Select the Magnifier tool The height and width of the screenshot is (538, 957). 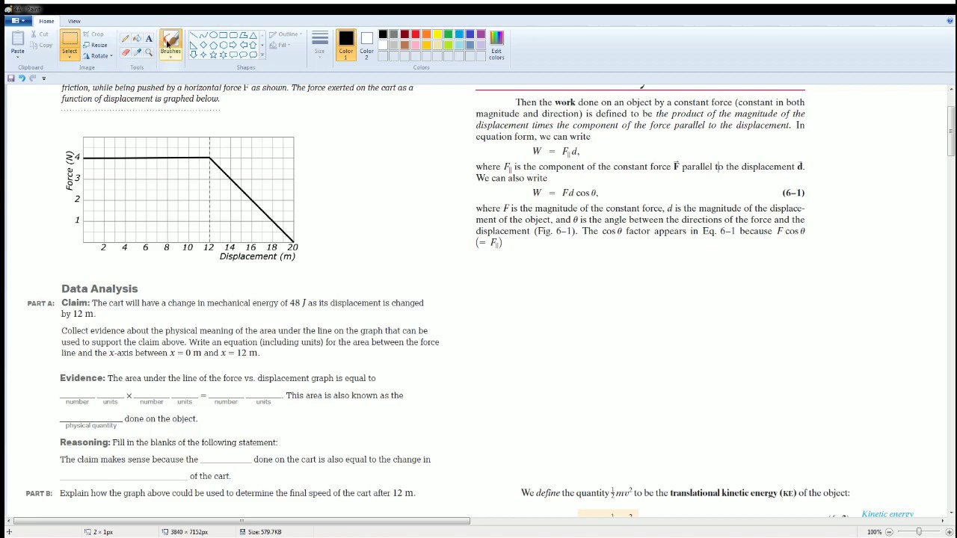(x=149, y=52)
